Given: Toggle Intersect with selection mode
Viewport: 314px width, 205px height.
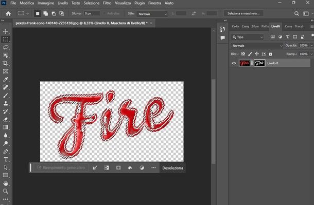Looking at the screenshot, I should [62, 13].
